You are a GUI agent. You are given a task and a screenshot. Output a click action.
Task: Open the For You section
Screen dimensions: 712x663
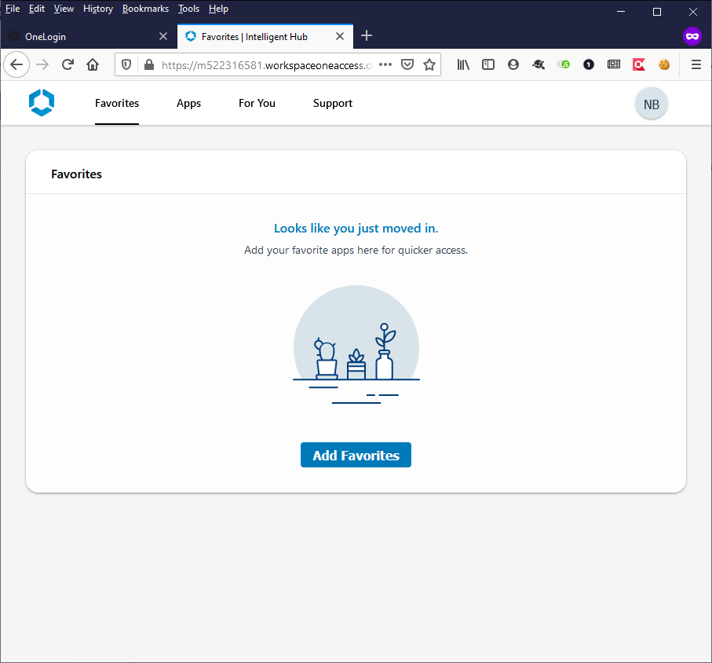coord(257,103)
